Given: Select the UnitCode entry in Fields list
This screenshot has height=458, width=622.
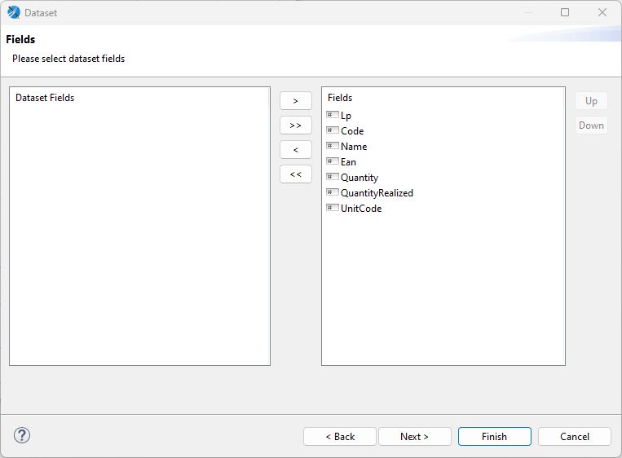Looking at the screenshot, I should [x=361, y=209].
